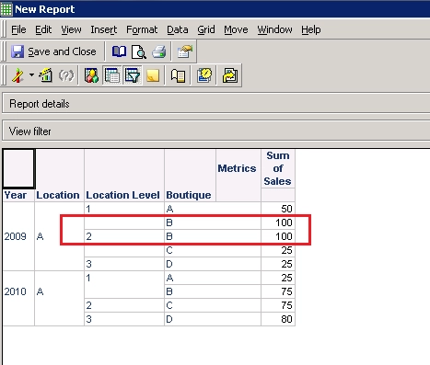
Task: Open the File menu
Action: click(18, 29)
